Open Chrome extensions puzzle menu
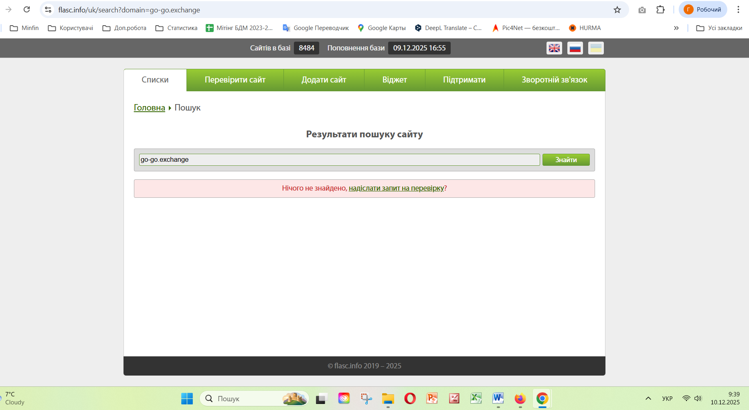Viewport: 749px width, 410px height. [660, 10]
